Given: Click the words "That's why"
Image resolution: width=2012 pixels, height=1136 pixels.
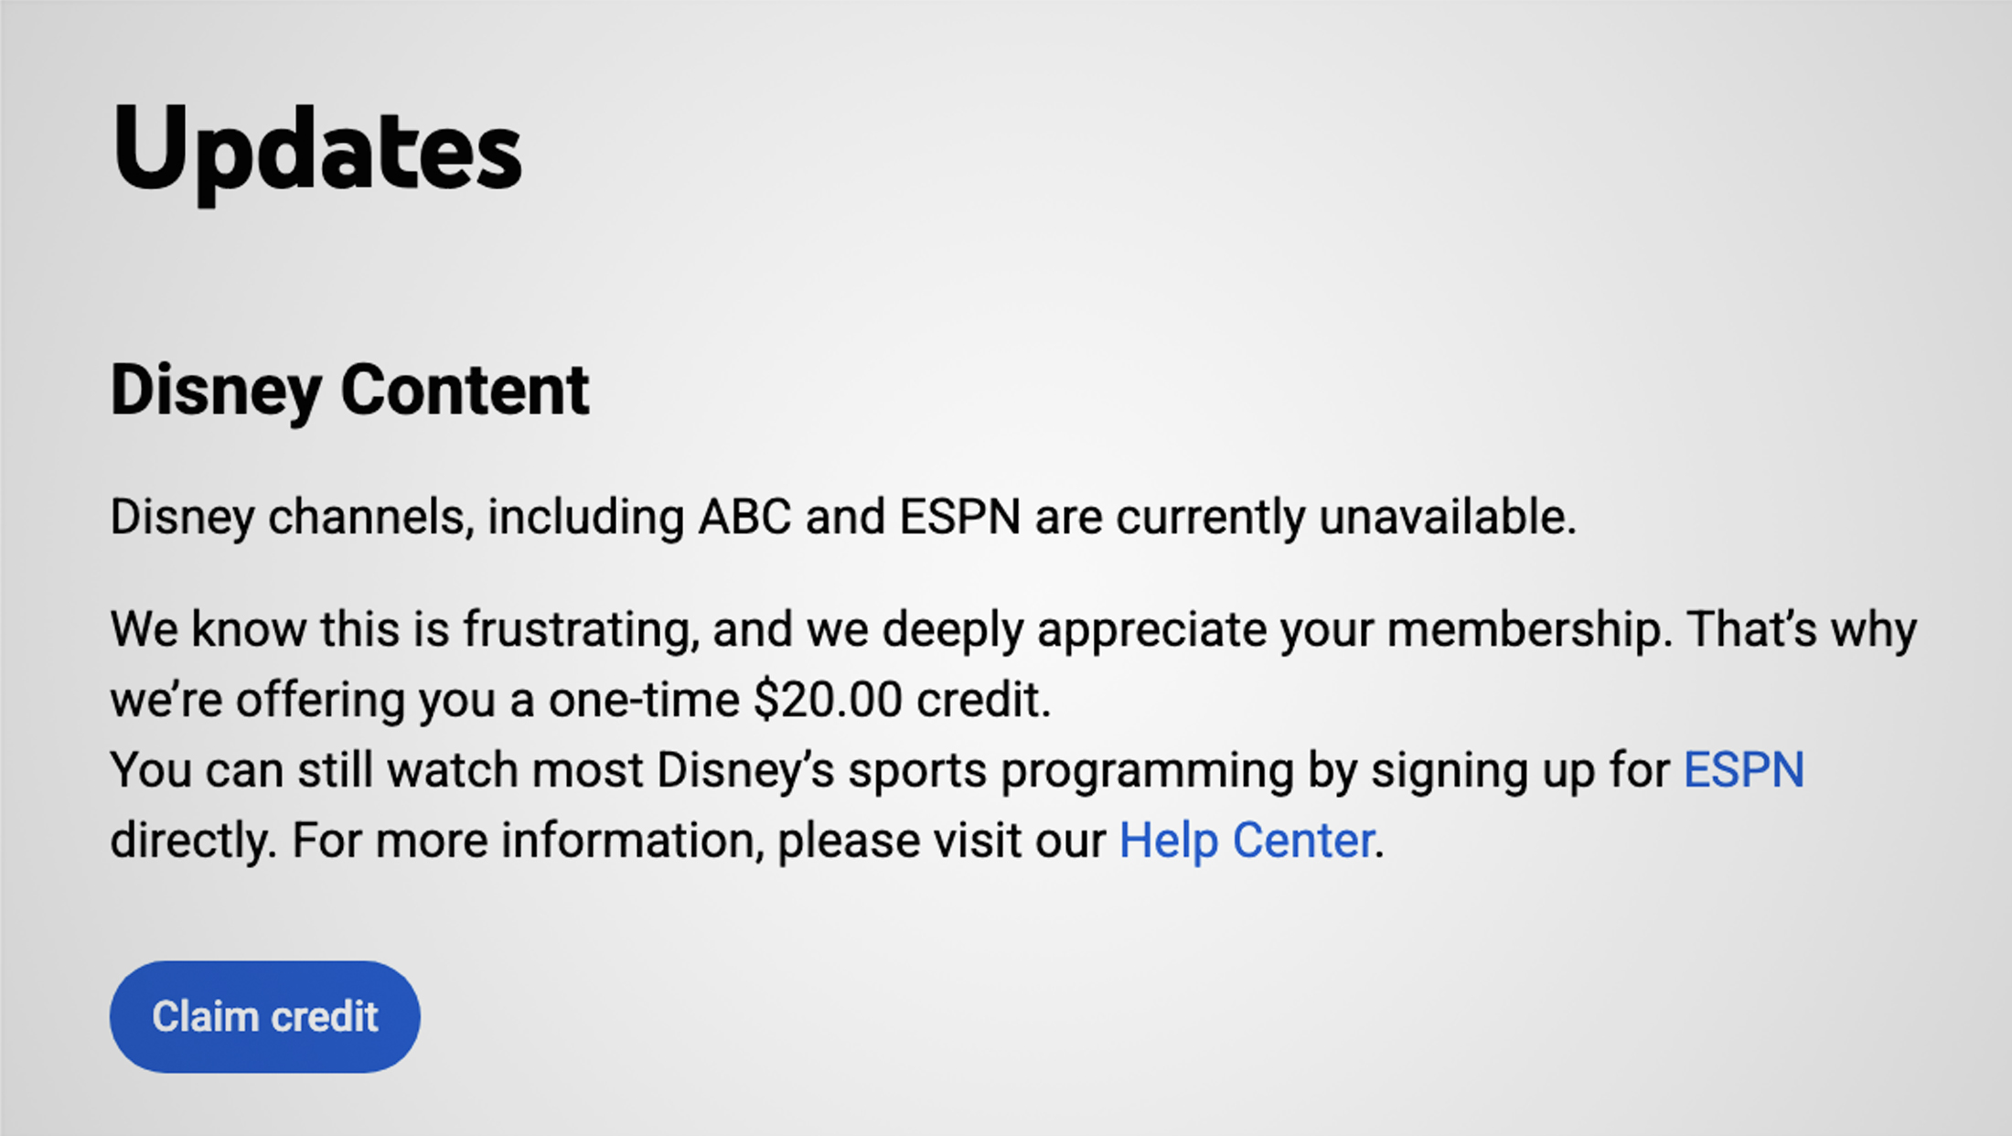Looking at the screenshot, I should tap(1801, 629).
